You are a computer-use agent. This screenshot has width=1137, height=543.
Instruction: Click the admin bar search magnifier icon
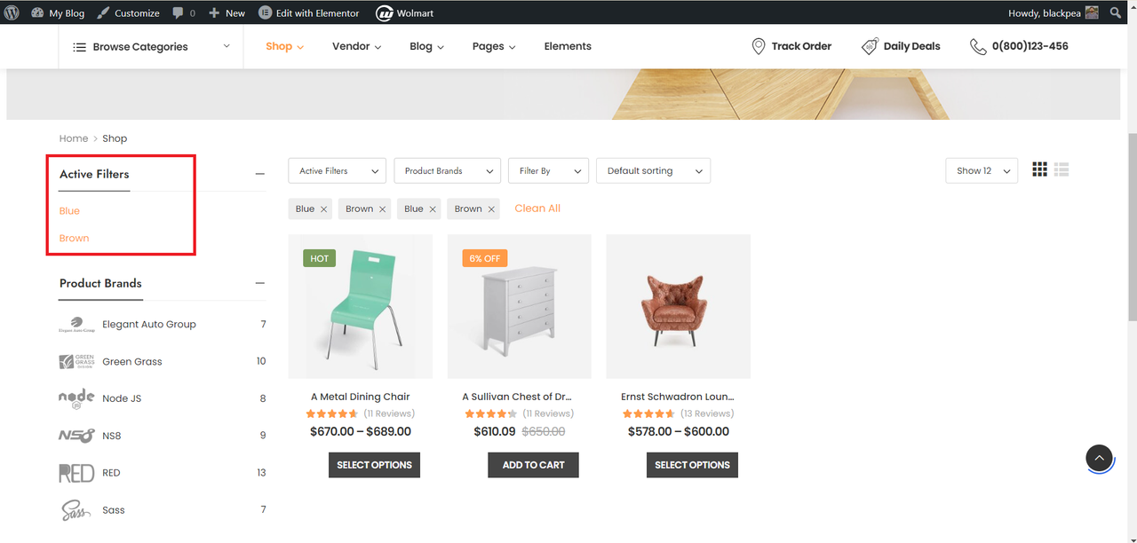pos(1116,12)
